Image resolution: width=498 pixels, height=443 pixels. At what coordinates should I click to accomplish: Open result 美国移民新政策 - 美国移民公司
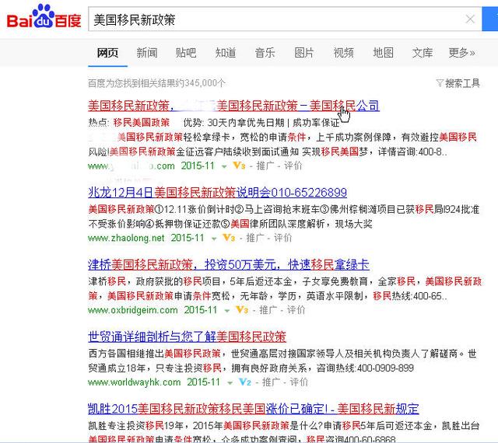point(233,106)
